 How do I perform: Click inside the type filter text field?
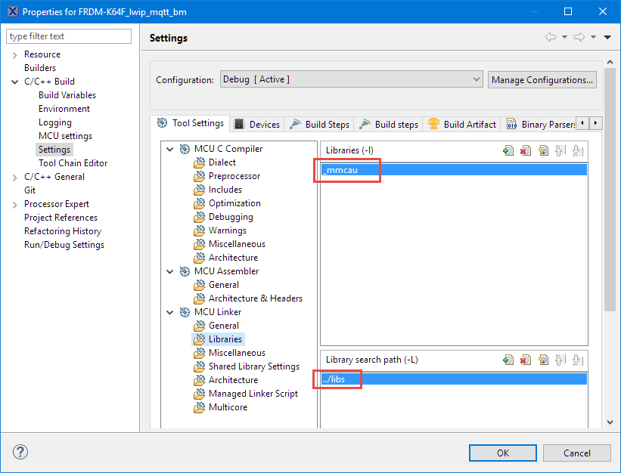[x=68, y=36]
